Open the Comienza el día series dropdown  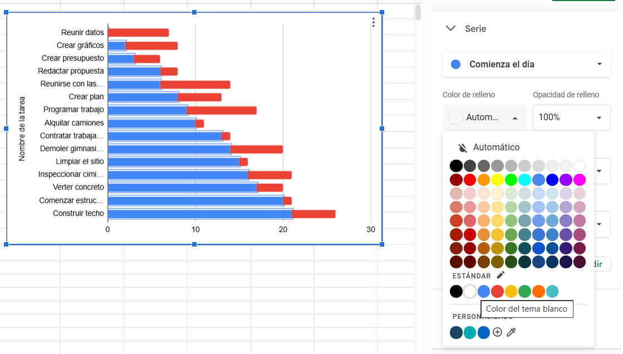[x=526, y=64]
